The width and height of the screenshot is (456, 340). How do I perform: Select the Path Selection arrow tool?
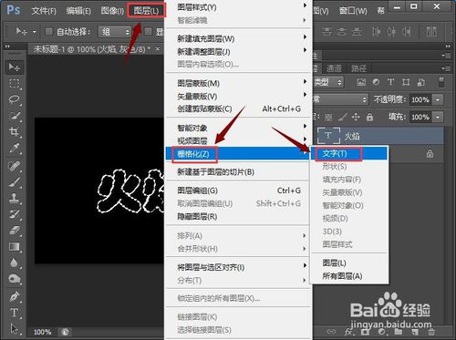[14, 329]
